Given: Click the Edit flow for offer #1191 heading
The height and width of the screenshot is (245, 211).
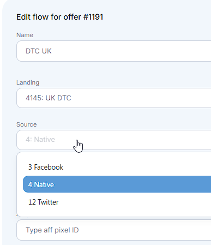Looking at the screenshot, I should point(60,17).
